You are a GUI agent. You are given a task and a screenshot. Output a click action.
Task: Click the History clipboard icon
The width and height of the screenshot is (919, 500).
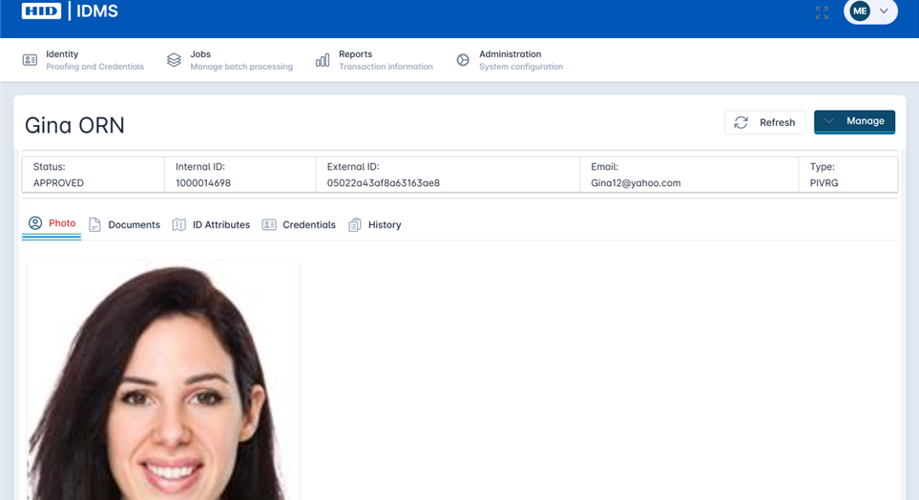point(355,224)
